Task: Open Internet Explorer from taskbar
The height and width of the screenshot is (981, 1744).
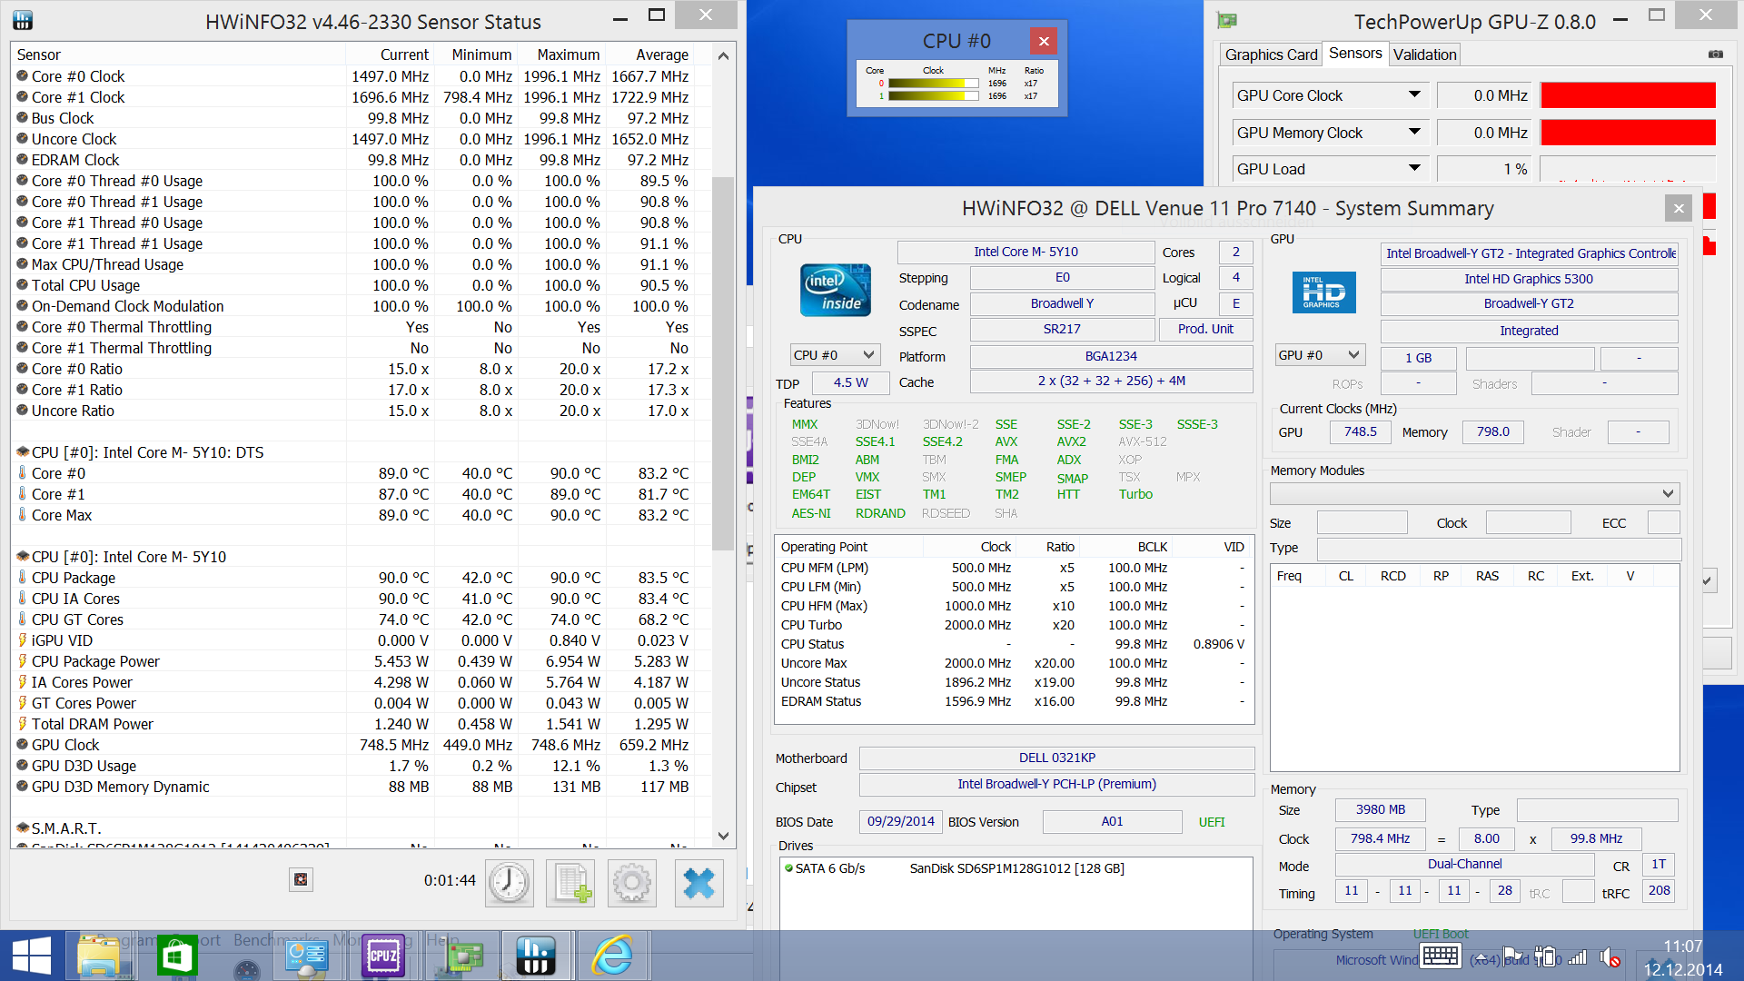Action: [612, 956]
